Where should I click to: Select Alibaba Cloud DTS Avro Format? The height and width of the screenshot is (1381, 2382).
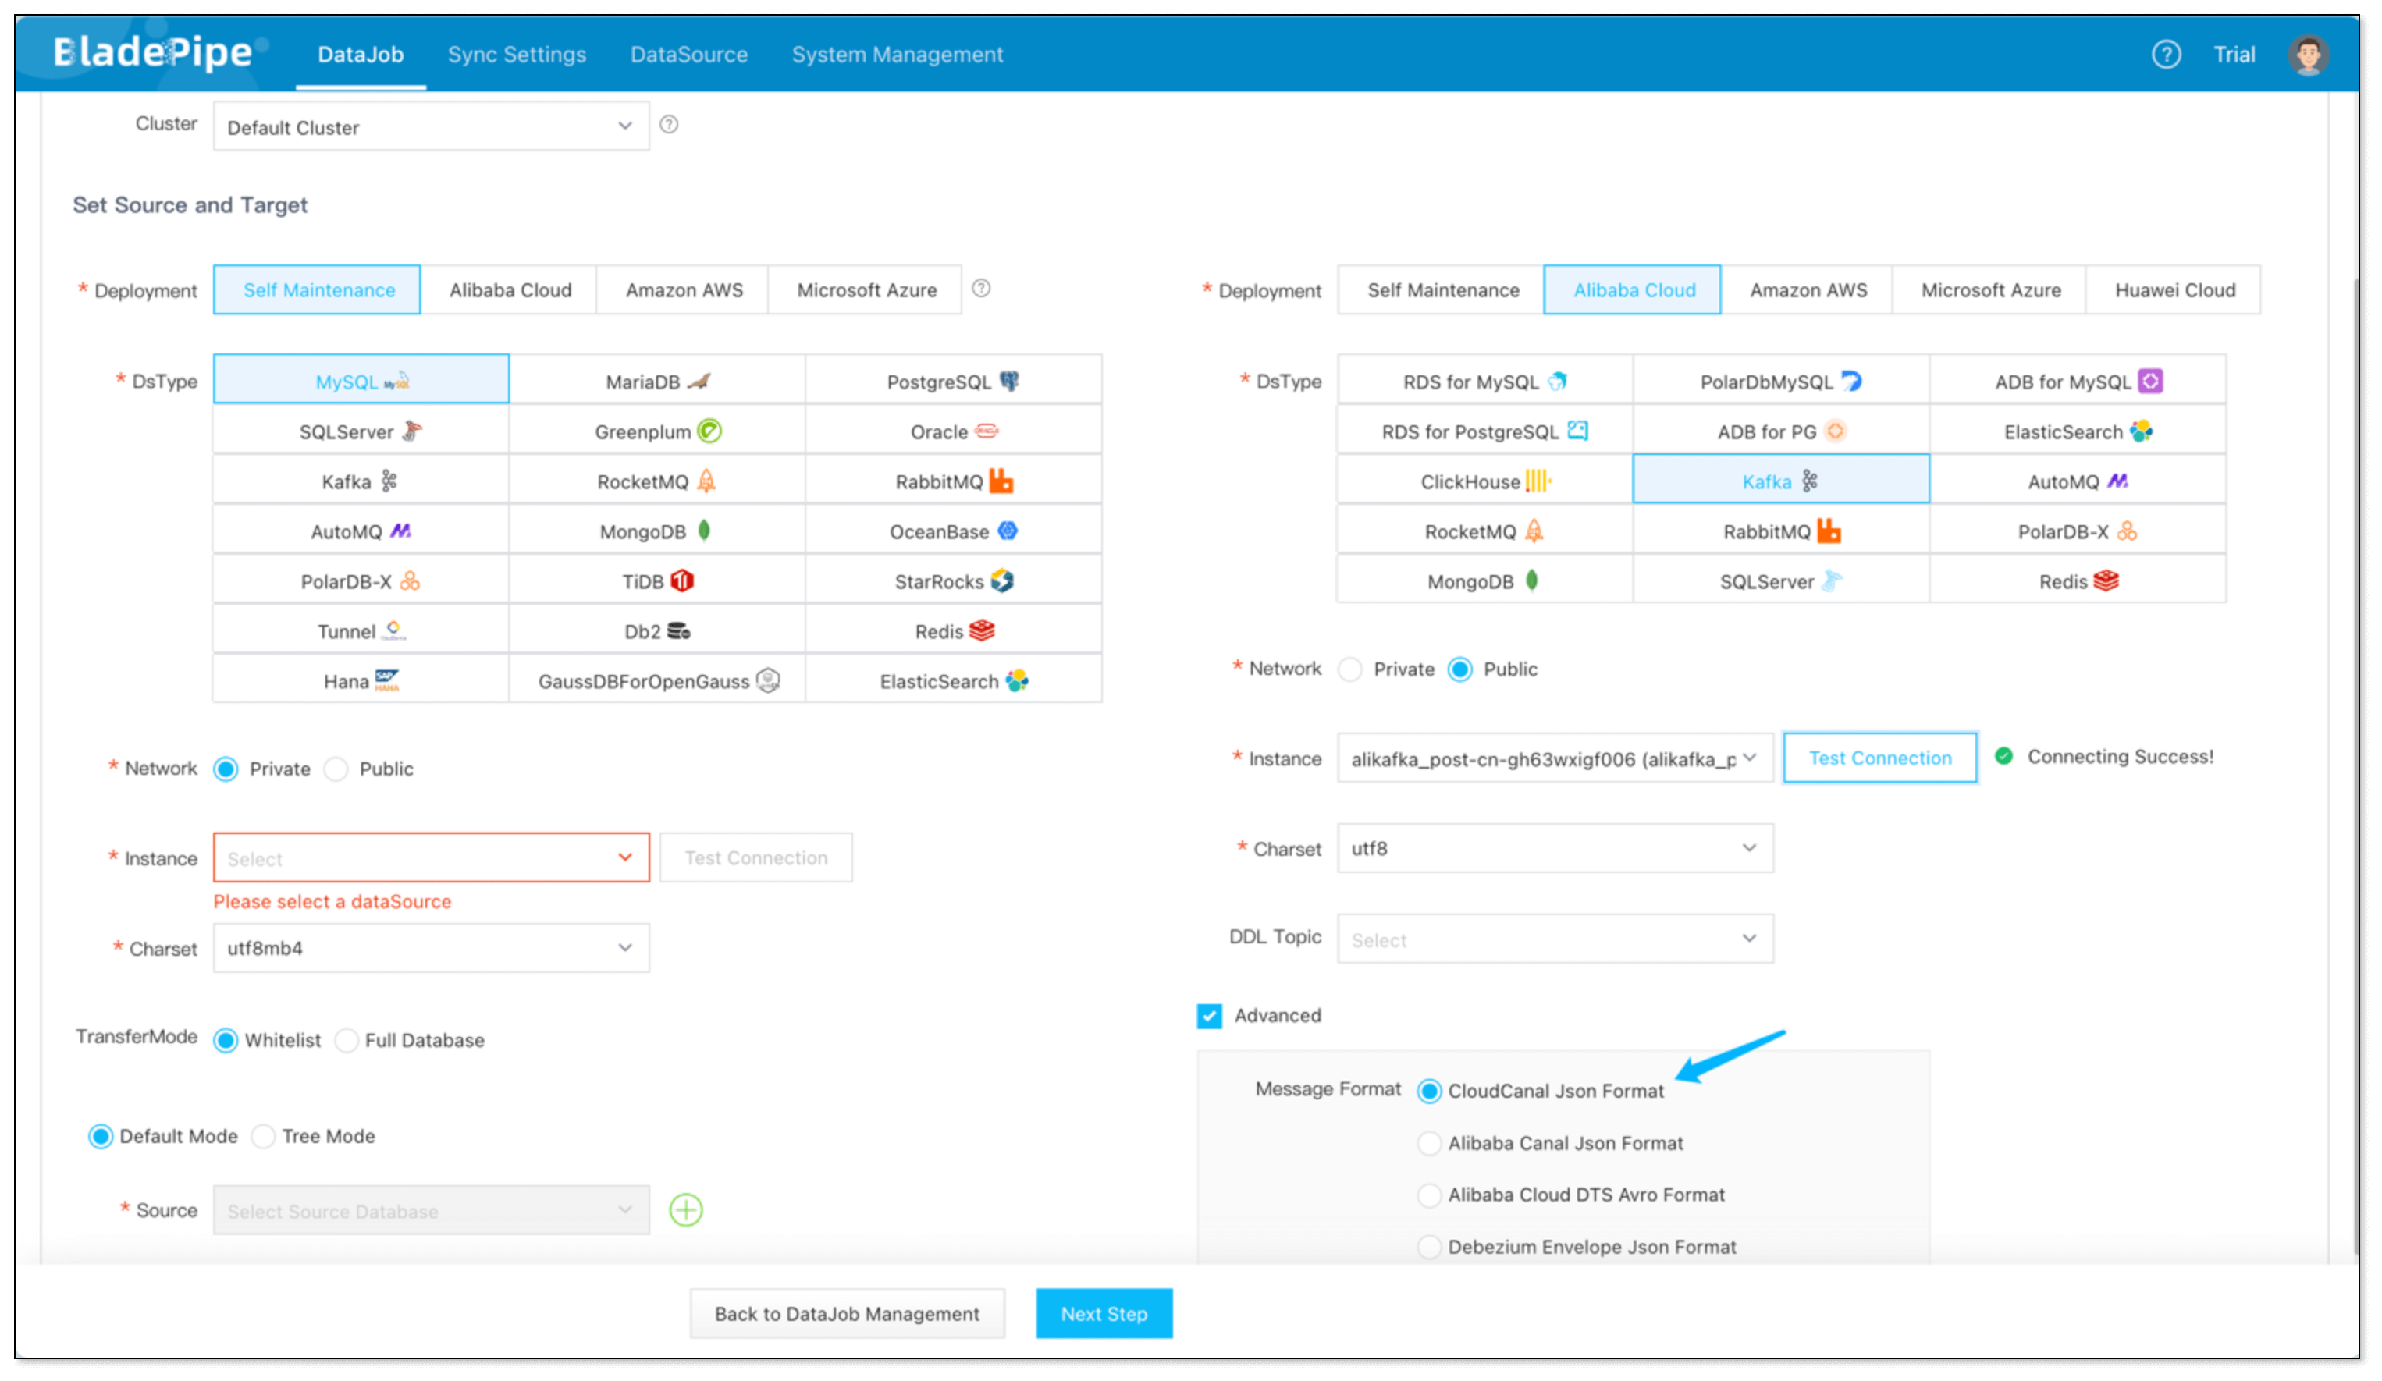tap(1428, 1195)
